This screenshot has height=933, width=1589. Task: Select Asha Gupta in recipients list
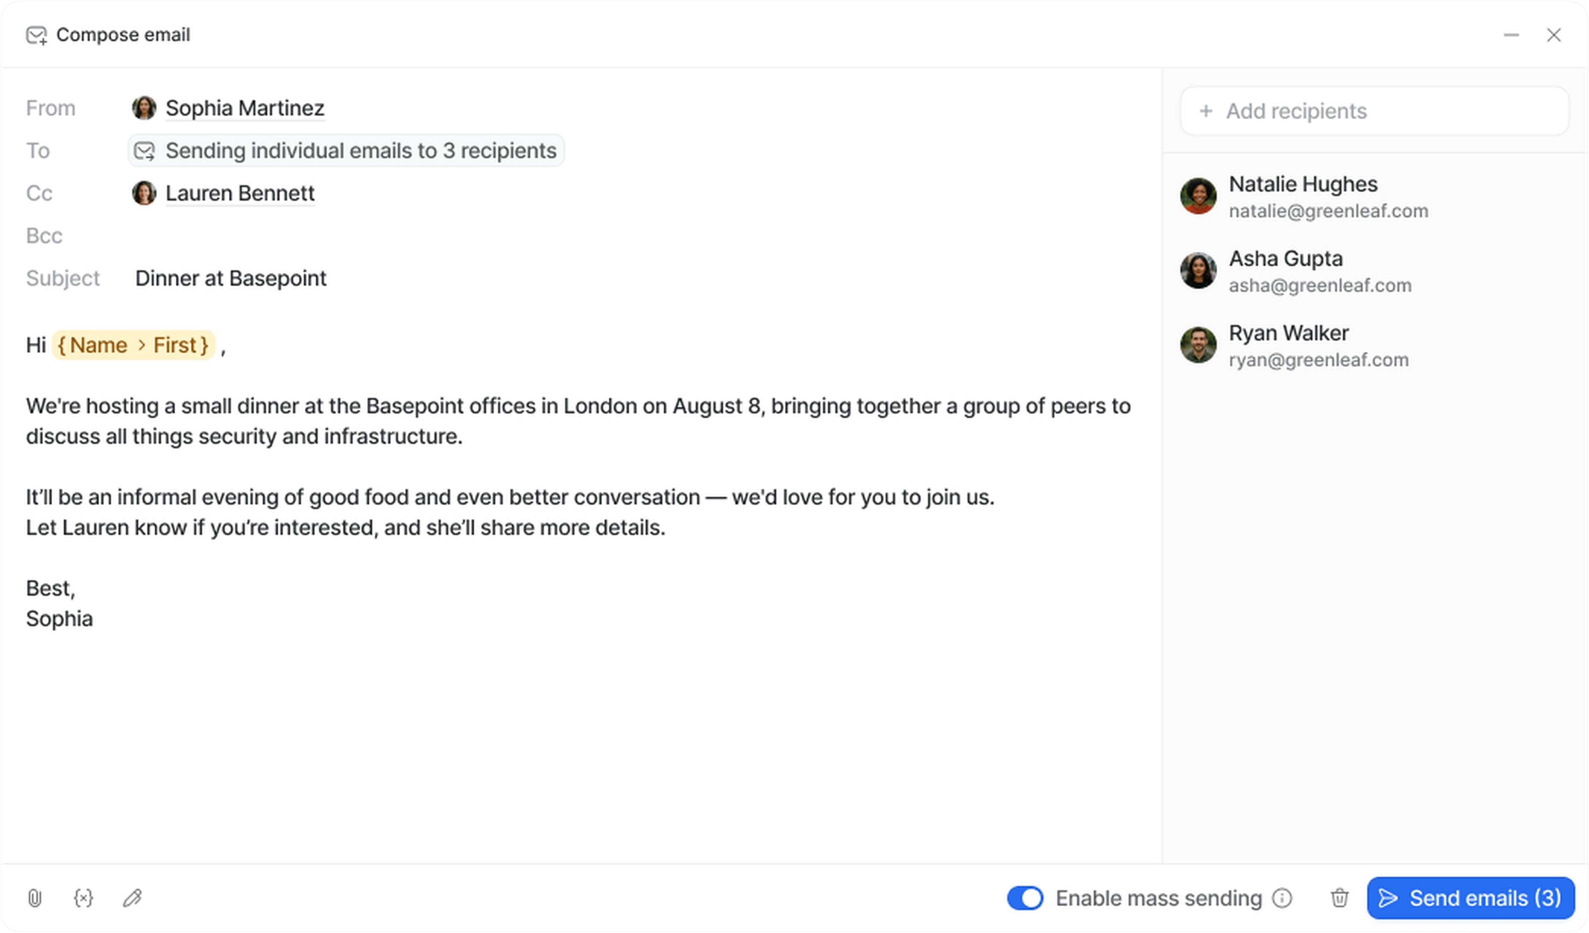[x=1286, y=259]
